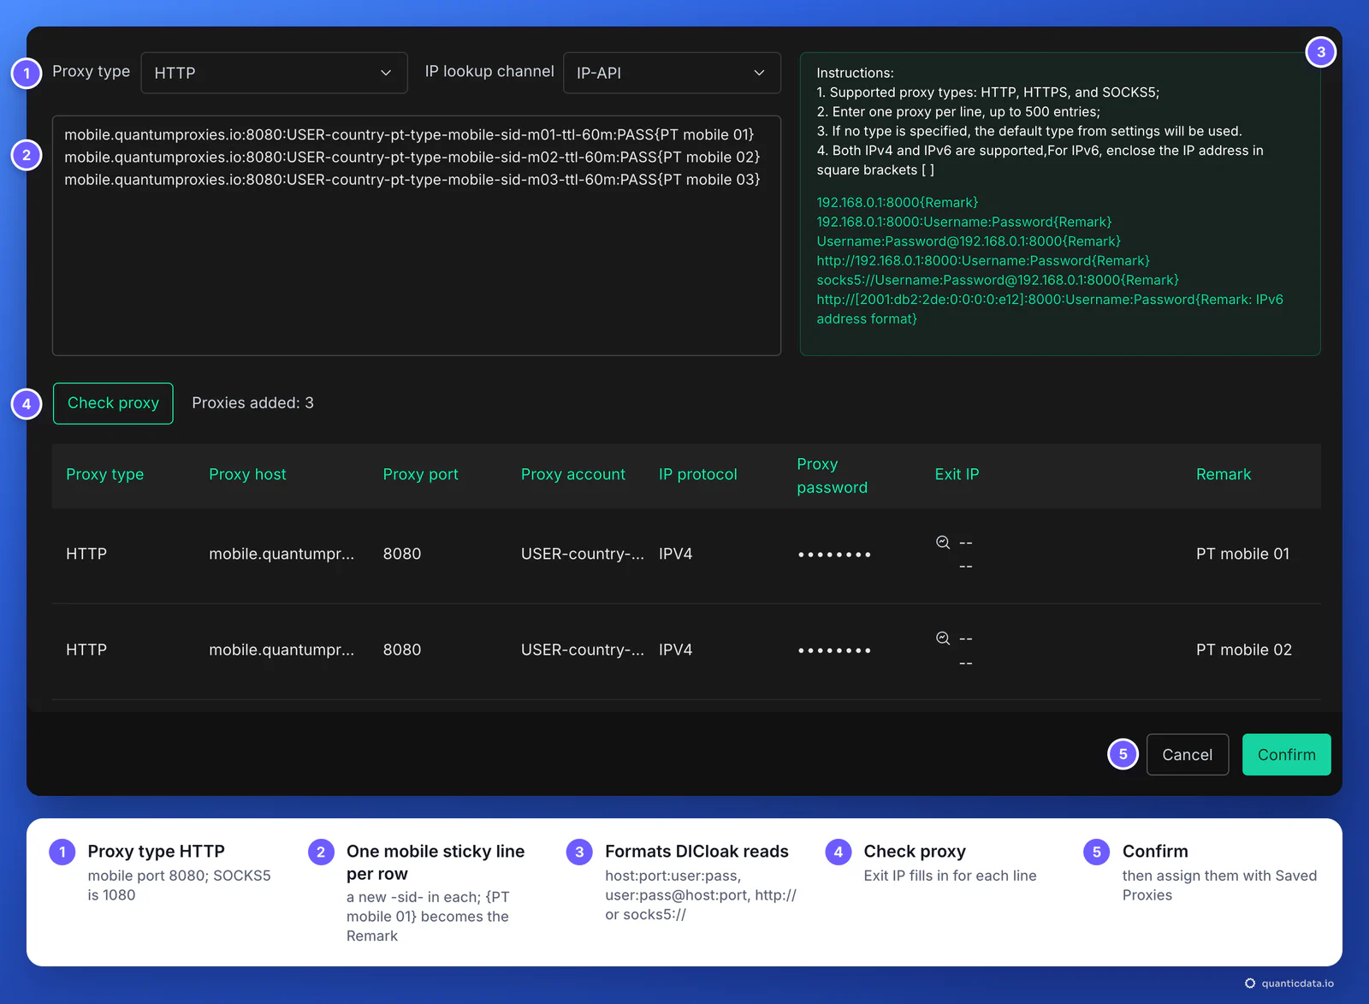
Task: Click the HTTP type cell in PT mobile 02 row
Action: pos(86,650)
